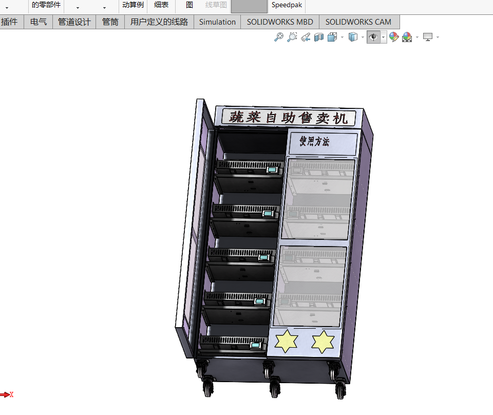The image size is (493, 415).
Task: Open the dropdown arrow immediately right of 的零部件
Action: click(x=78, y=8)
